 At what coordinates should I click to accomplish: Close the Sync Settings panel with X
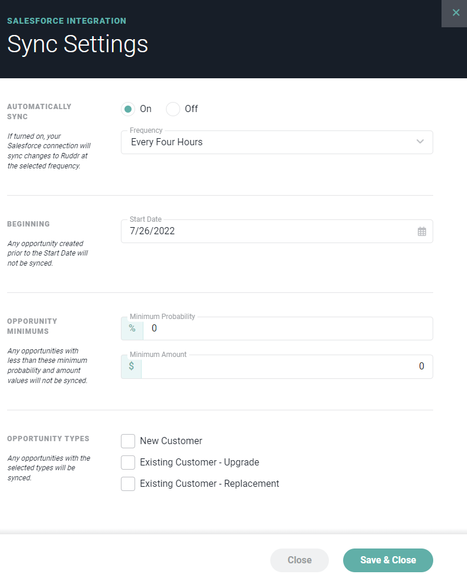(456, 13)
